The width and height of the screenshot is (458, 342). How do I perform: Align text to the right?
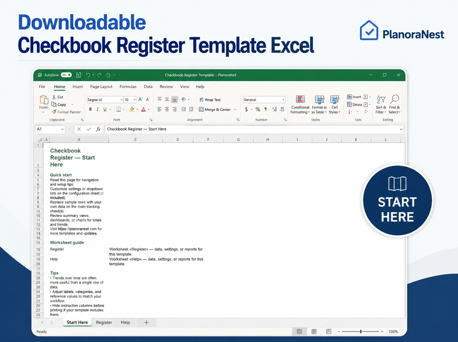(174, 109)
